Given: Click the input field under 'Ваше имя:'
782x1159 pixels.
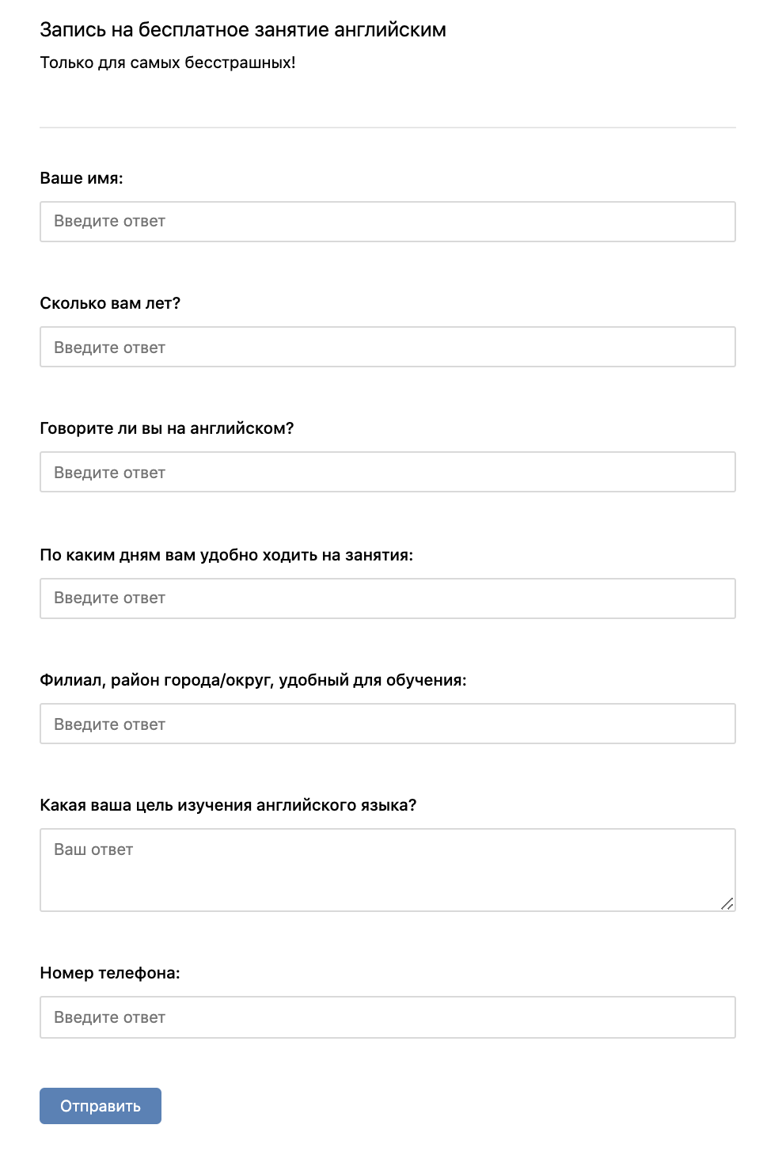Looking at the screenshot, I should click(x=388, y=222).
